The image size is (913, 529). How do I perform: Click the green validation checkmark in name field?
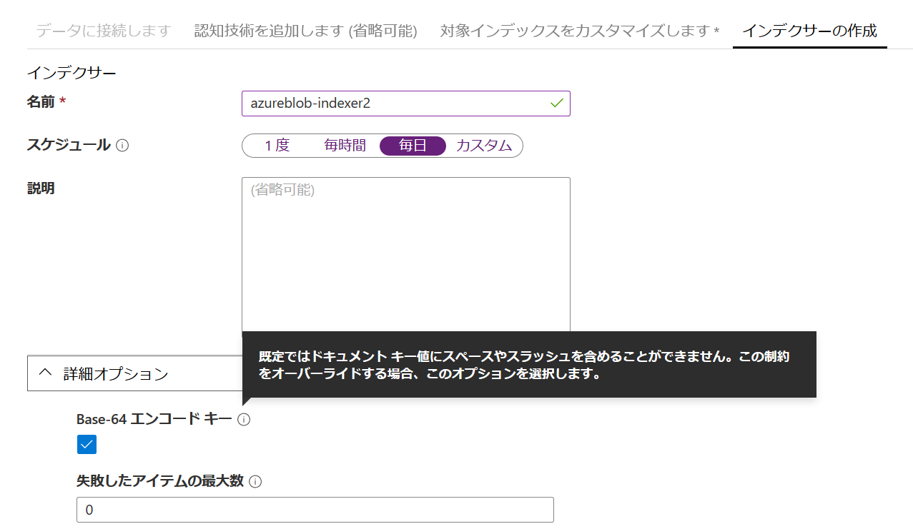[557, 103]
